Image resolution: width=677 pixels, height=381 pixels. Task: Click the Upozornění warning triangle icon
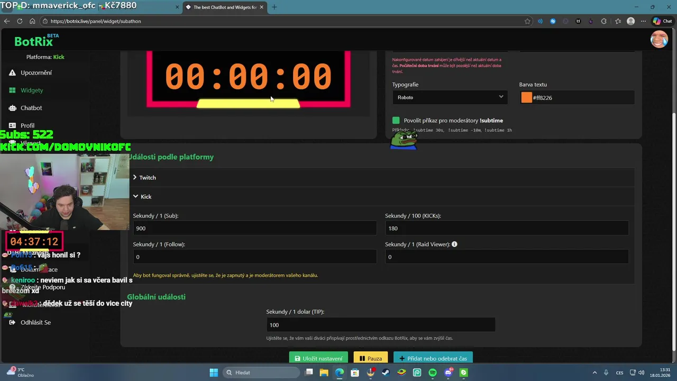pyautogui.click(x=13, y=72)
